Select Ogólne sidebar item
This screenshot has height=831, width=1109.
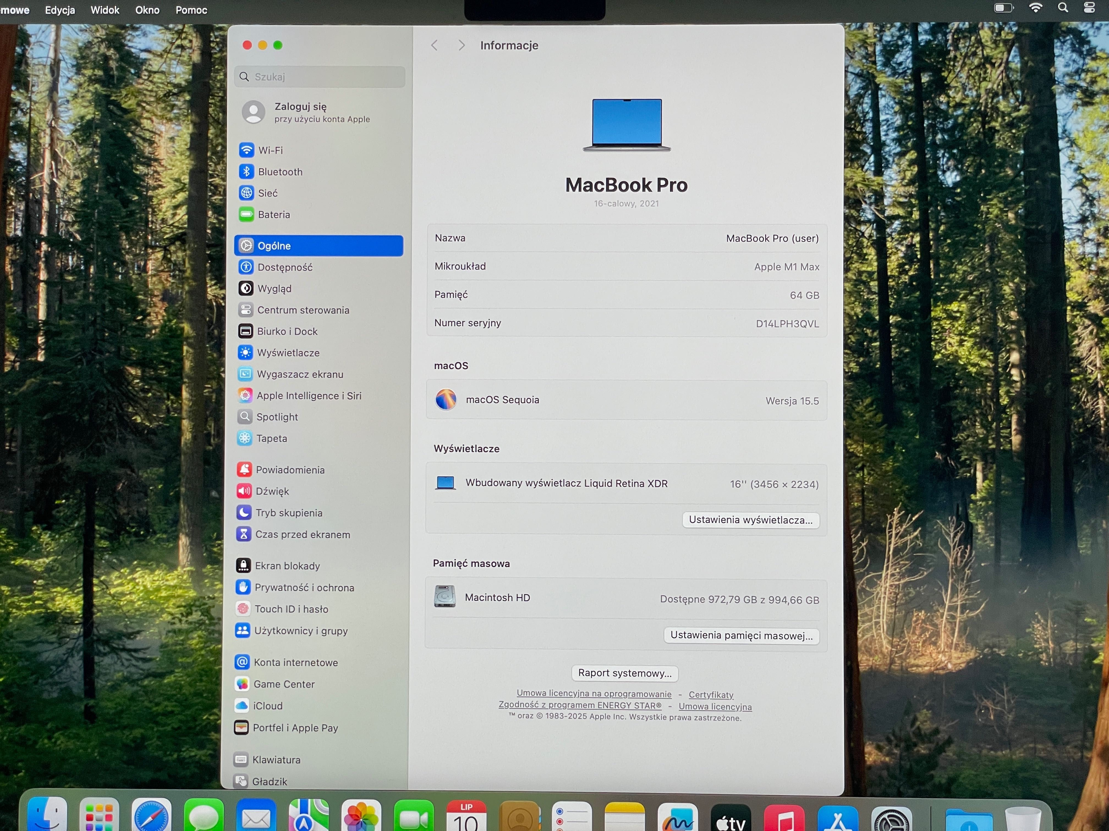318,246
